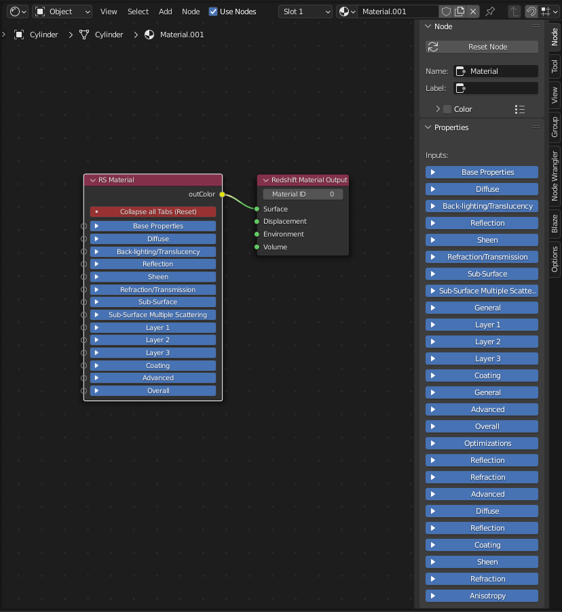Click the Node panel drag grip icon
562x612 pixels.
point(536,26)
